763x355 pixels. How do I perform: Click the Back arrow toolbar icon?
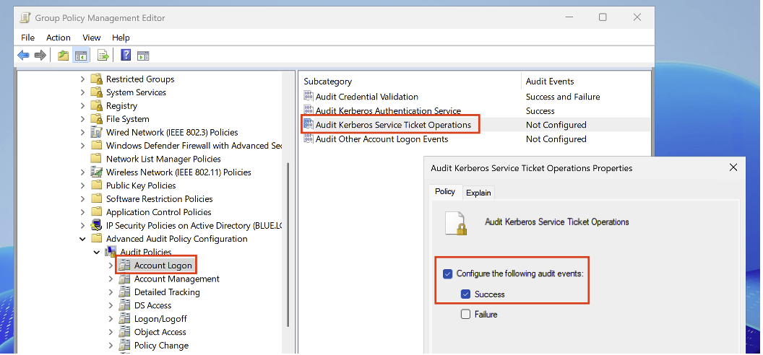click(x=23, y=56)
